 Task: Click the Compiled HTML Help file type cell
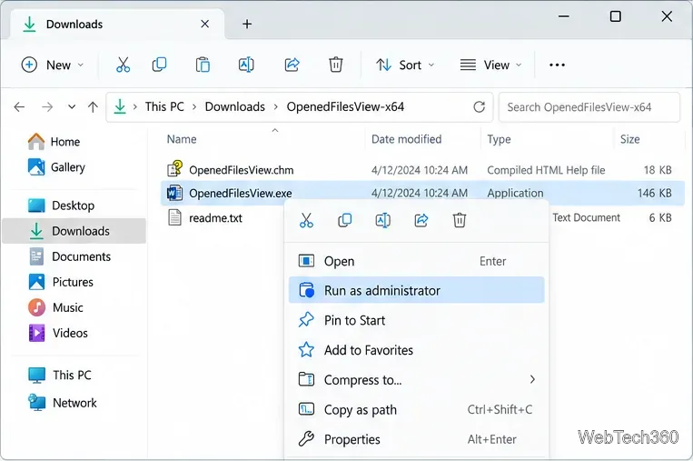pos(546,170)
